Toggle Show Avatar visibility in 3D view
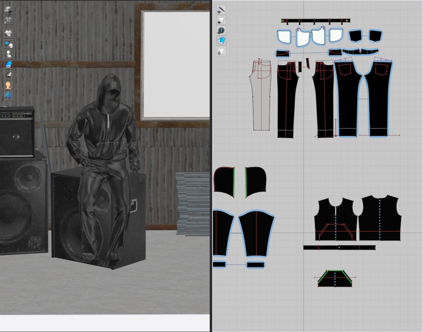Screen dimensions: 423x332 click(8, 54)
